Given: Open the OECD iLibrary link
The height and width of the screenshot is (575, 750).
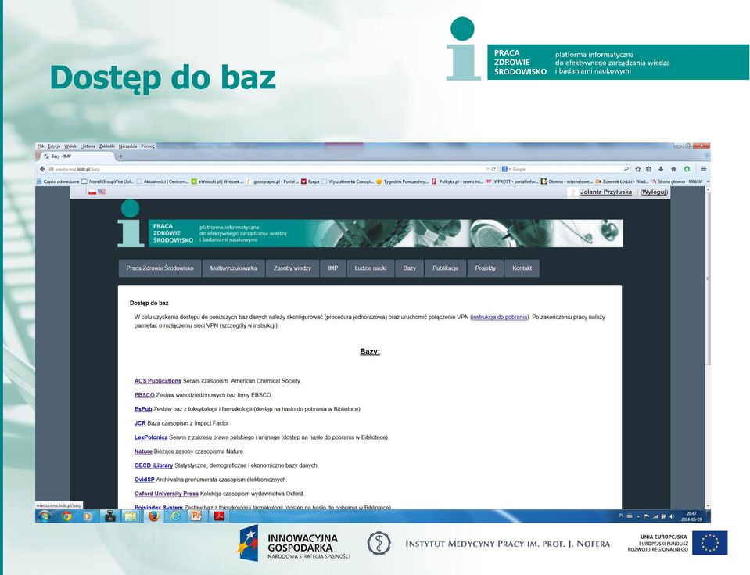Looking at the screenshot, I should click(x=153, y=465).
